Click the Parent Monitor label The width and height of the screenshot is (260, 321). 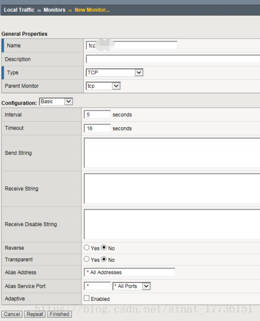22,86
